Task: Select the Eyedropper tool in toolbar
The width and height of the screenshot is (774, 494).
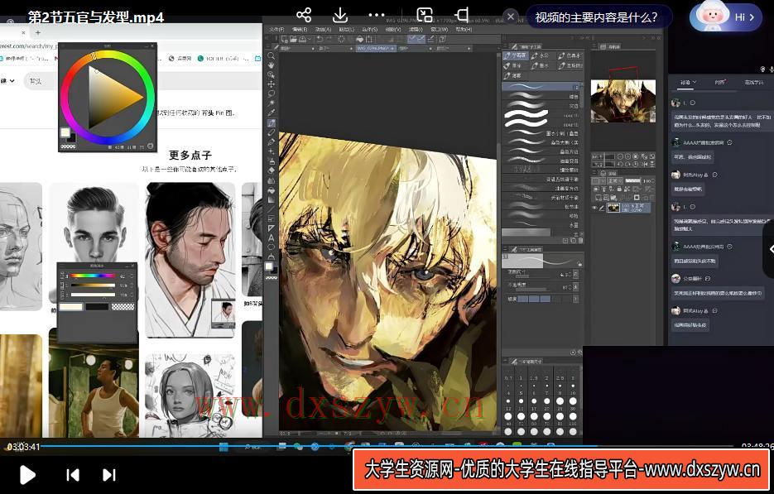Action: 271,113
